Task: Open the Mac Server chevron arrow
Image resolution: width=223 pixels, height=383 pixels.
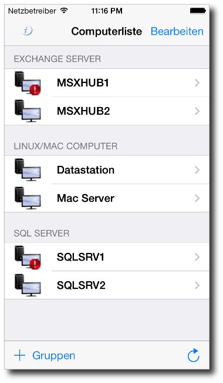Action: pos(197,198)
